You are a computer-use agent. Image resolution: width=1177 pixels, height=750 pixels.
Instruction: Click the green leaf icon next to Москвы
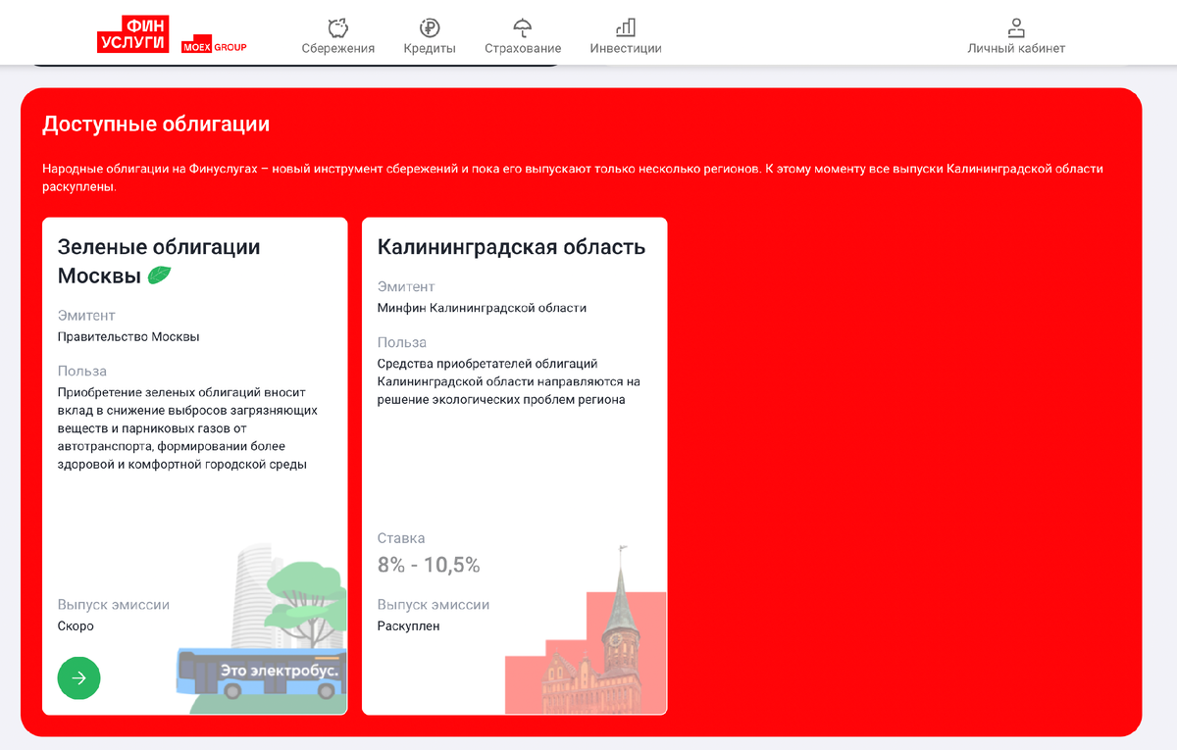coord(159,276)
